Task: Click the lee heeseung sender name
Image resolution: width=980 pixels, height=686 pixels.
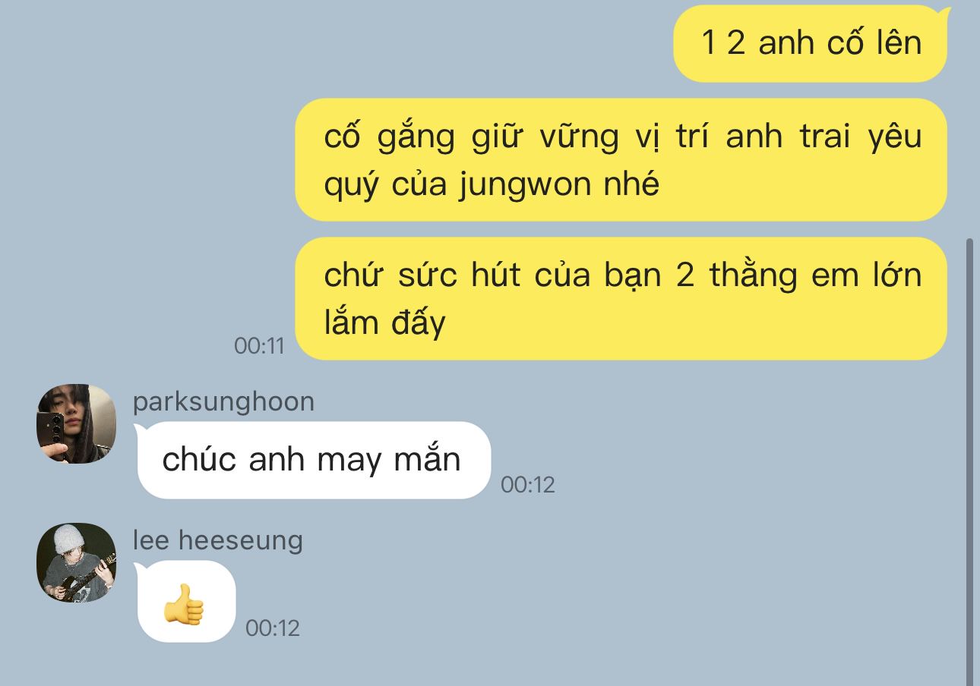Action: click(x=218, y=540)
